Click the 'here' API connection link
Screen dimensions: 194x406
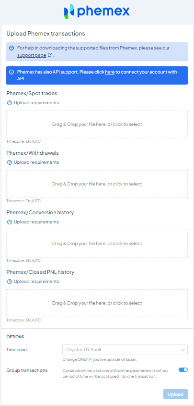coord(110,72)
